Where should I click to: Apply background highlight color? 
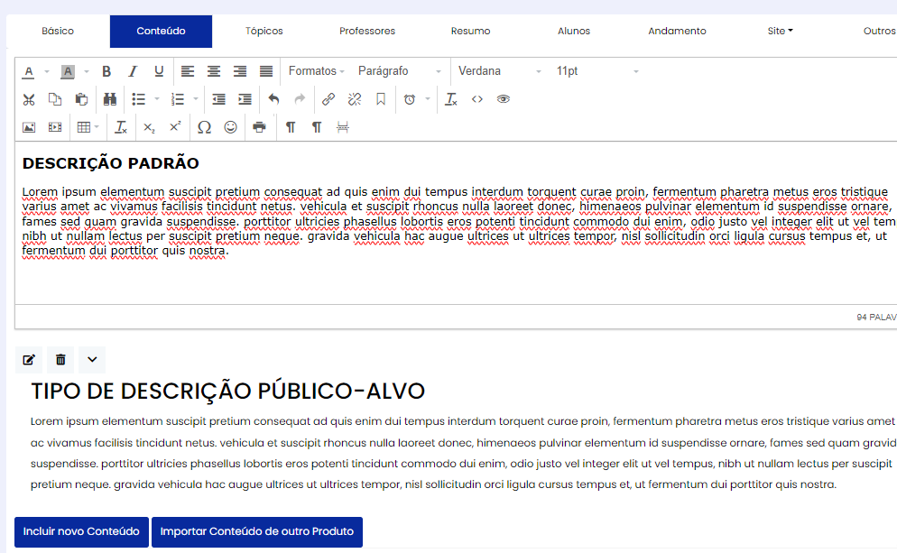click(68, 71)
